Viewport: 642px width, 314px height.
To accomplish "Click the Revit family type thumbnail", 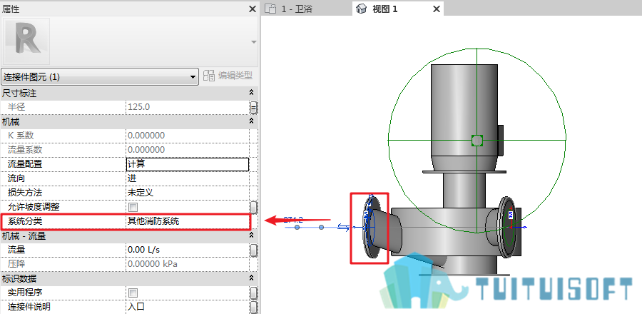I will pos(26,41).
